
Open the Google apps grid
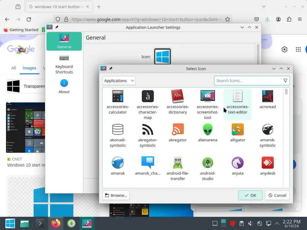[x=298, y=49]
